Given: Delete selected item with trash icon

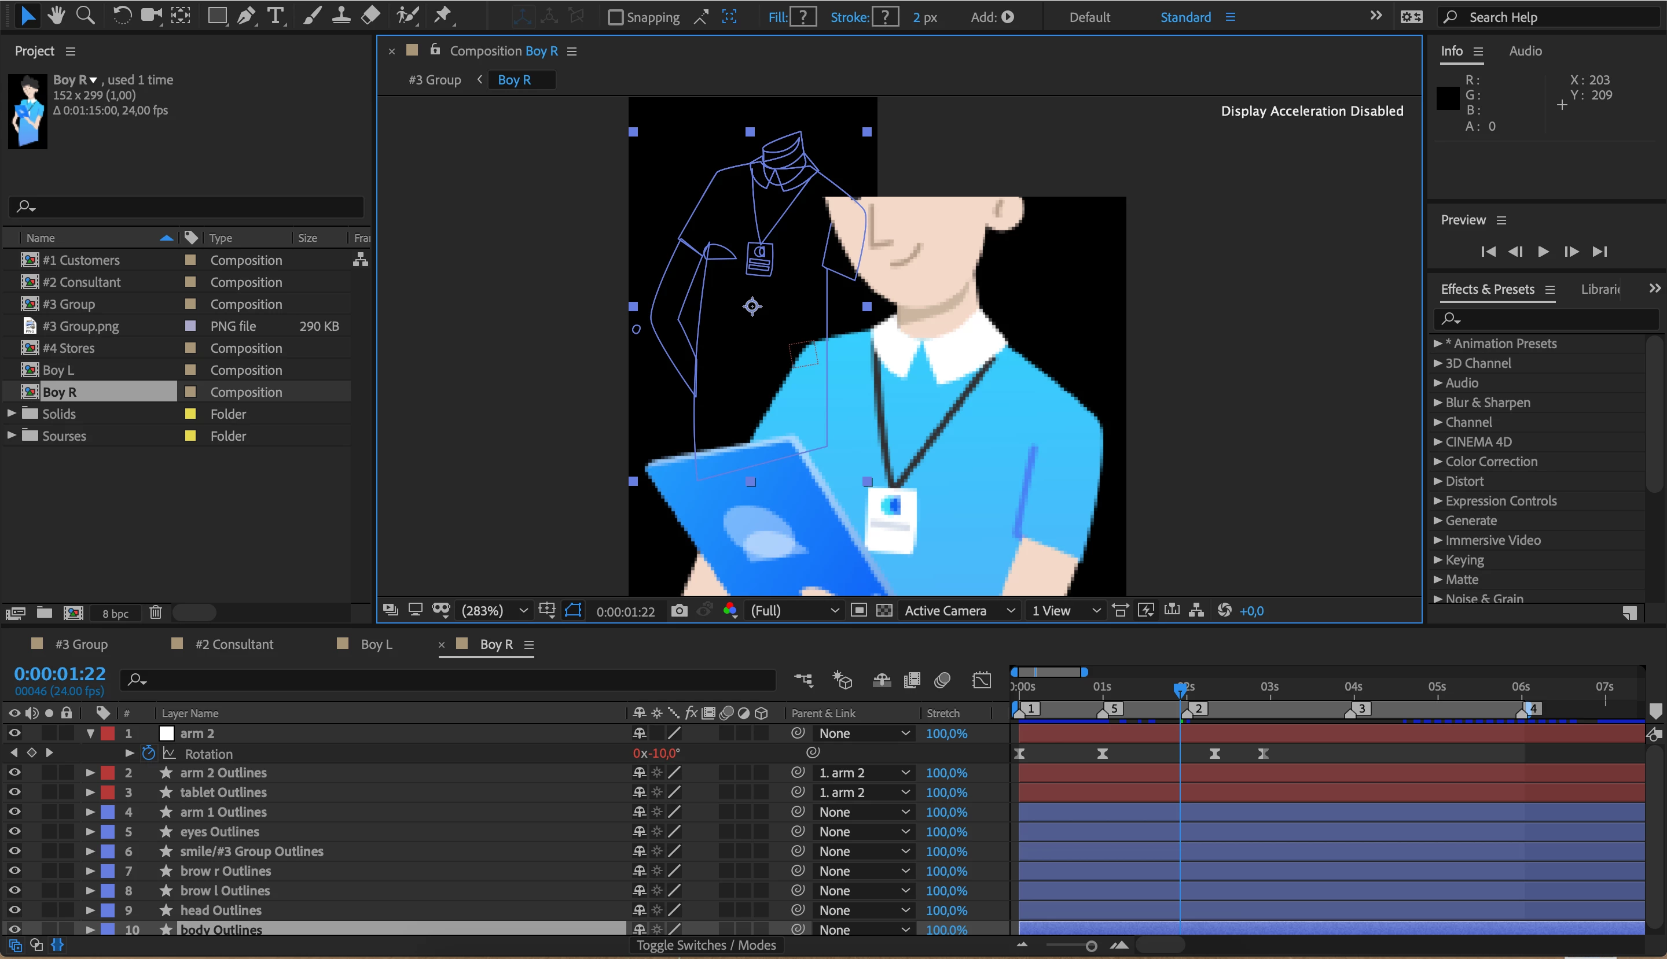Looking at the screenshot, I should pos(156,613).
